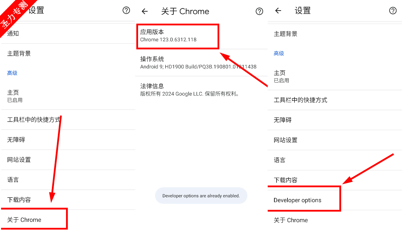Open help icon in left Settings panel
Screen dimensions: 404x231
126,10
